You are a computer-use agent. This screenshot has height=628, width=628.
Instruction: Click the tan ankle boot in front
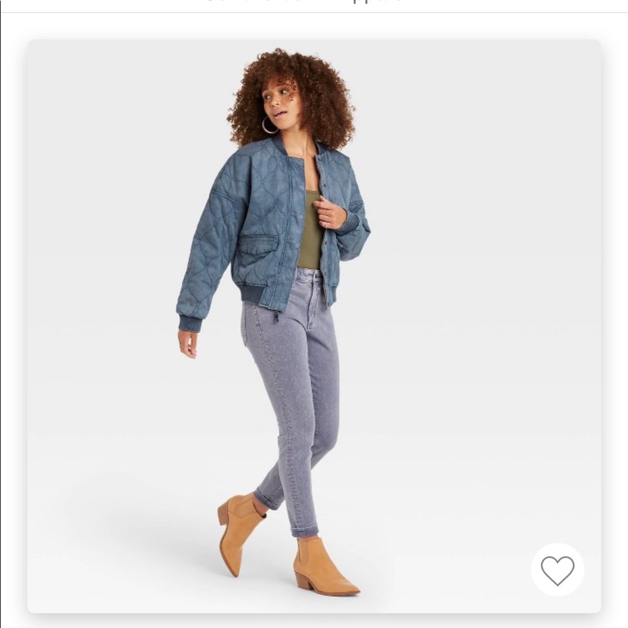[x=323, y=567]
